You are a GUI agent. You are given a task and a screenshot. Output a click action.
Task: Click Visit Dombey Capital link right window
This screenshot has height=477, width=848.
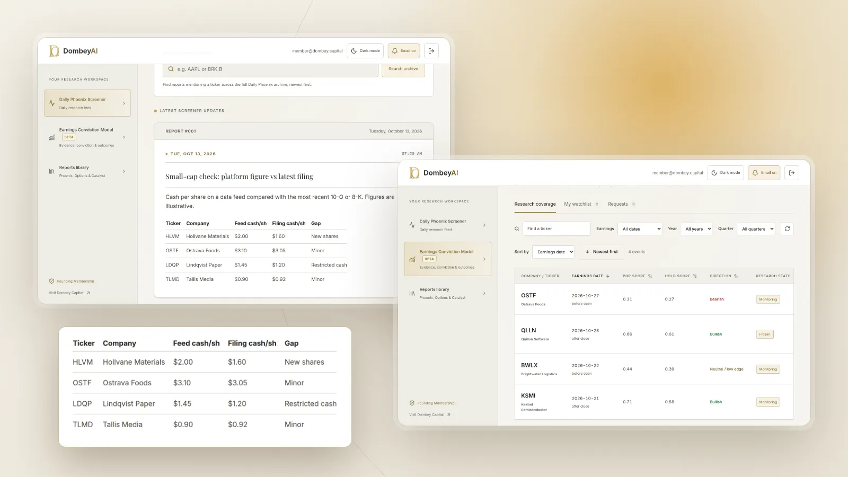[x=430, y=414]
